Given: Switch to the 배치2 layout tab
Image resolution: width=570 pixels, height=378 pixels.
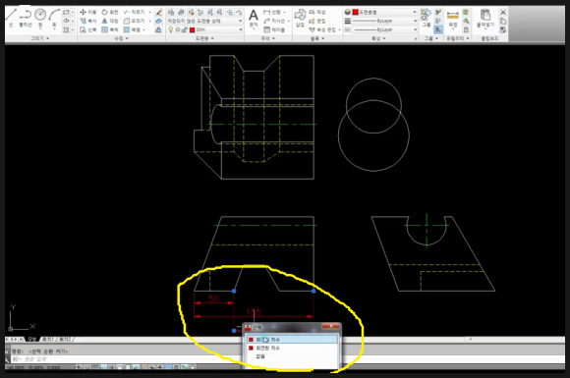Looking at the screenshot, I should 65,339.
